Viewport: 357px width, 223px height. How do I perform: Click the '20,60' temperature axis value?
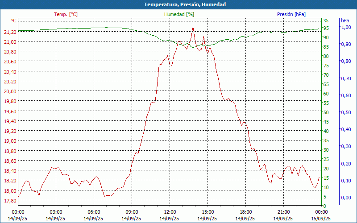pos(10,62)
